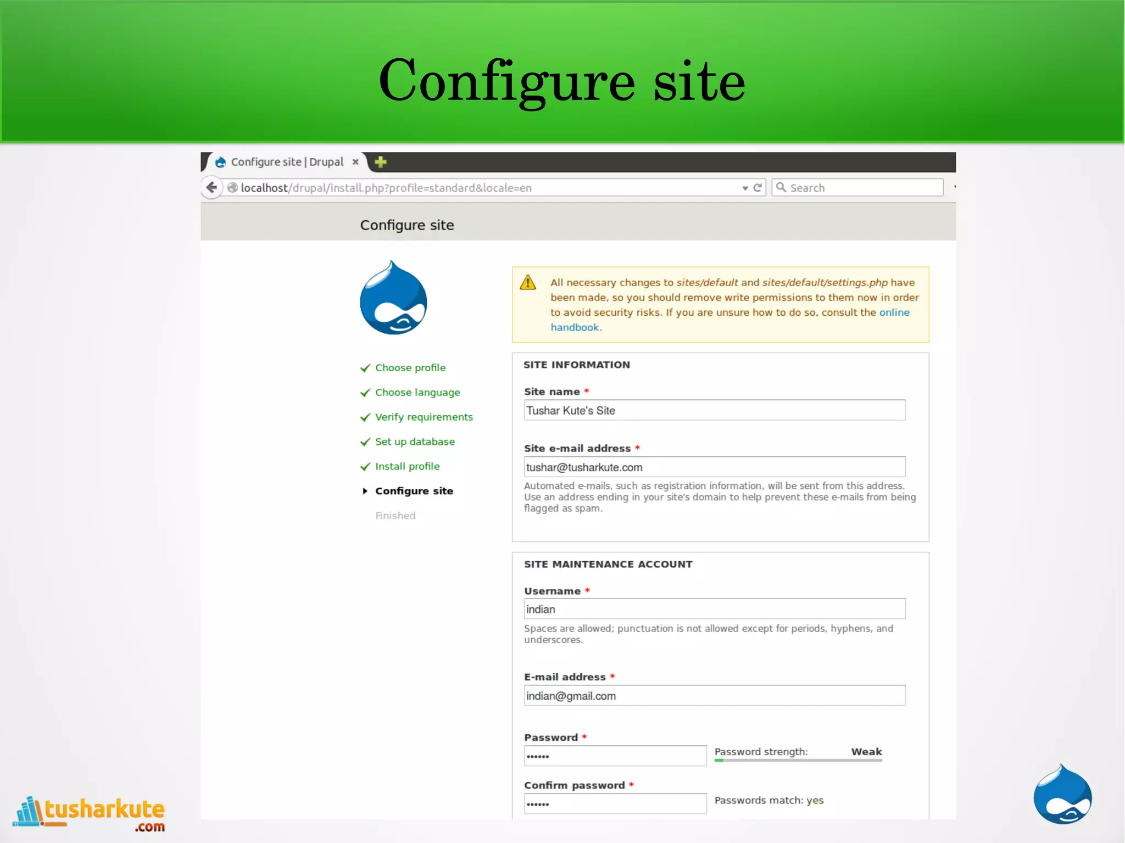
Task: Click the large Drupal drop logo in the sidebar
Action: 393,297
